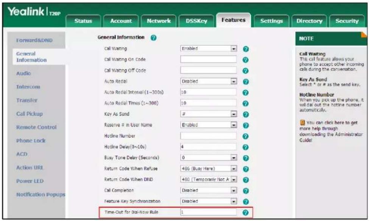Show help for Auto Redial dropdown row
Viewport: 369px width, 221px height.
pyautogui.click(x=246, y=82)
